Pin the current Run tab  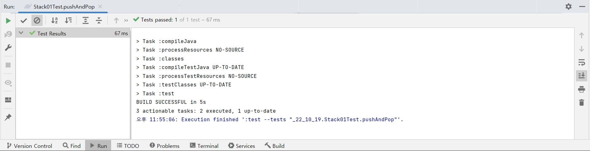8,117
